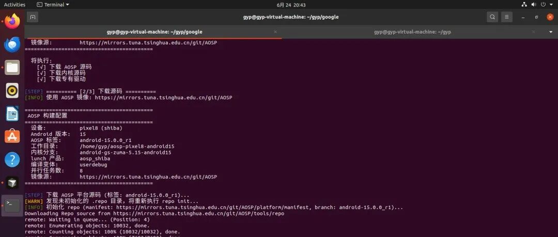Close the terminal window
The image size is (558, 237).
[550, 17]
